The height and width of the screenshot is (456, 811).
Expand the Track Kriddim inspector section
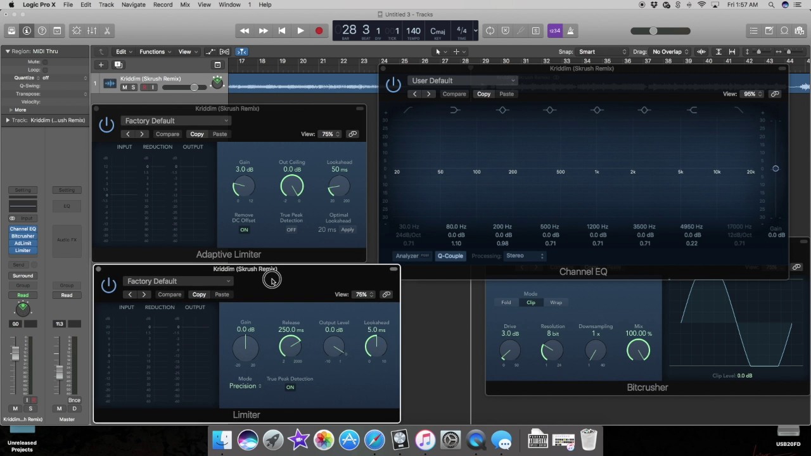[8, 120]
